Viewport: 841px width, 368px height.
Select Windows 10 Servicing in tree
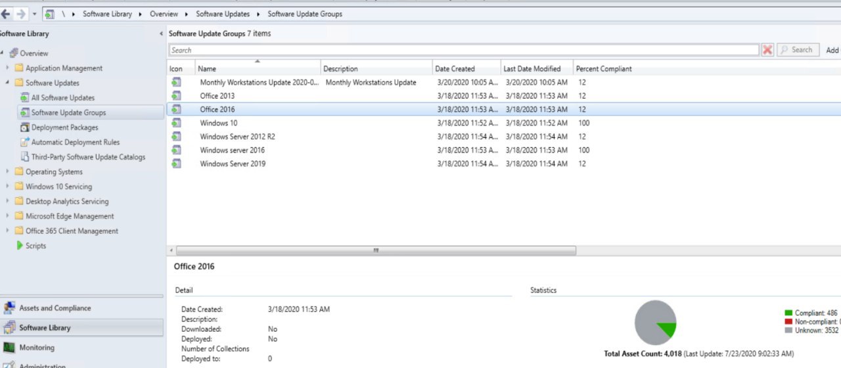(x=58, y=187)
